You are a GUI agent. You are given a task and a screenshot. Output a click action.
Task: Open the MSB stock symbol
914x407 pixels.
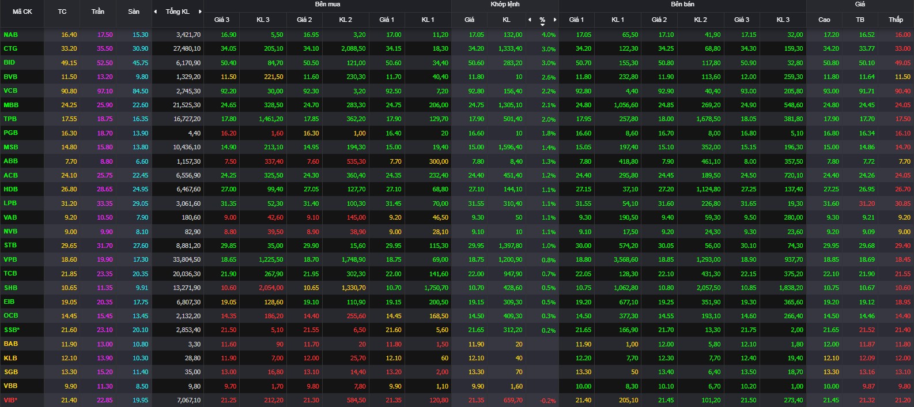[x=11, y=147]
